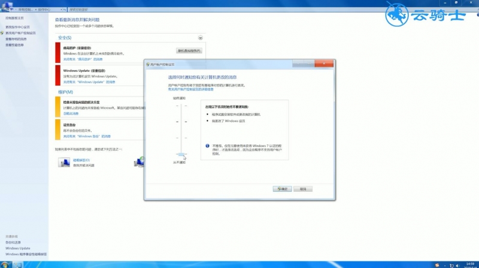The image size is (479, 268).
Task: Click the UAC slider thumb at 从不通知
Action: (x=181, y=154)
